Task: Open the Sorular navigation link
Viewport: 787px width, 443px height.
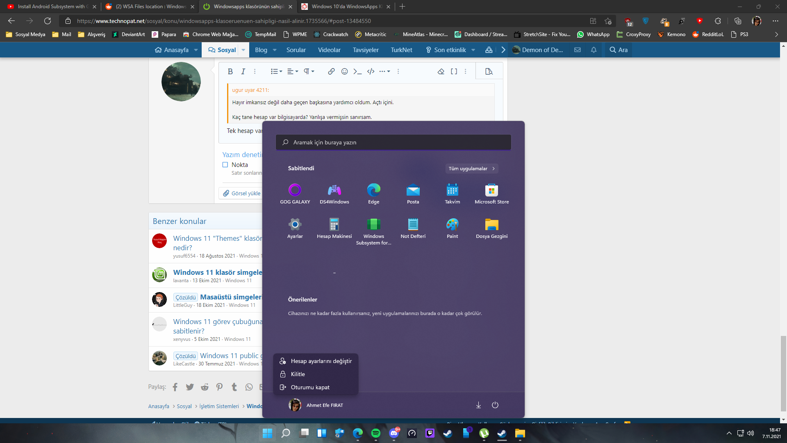Action: 296,50
